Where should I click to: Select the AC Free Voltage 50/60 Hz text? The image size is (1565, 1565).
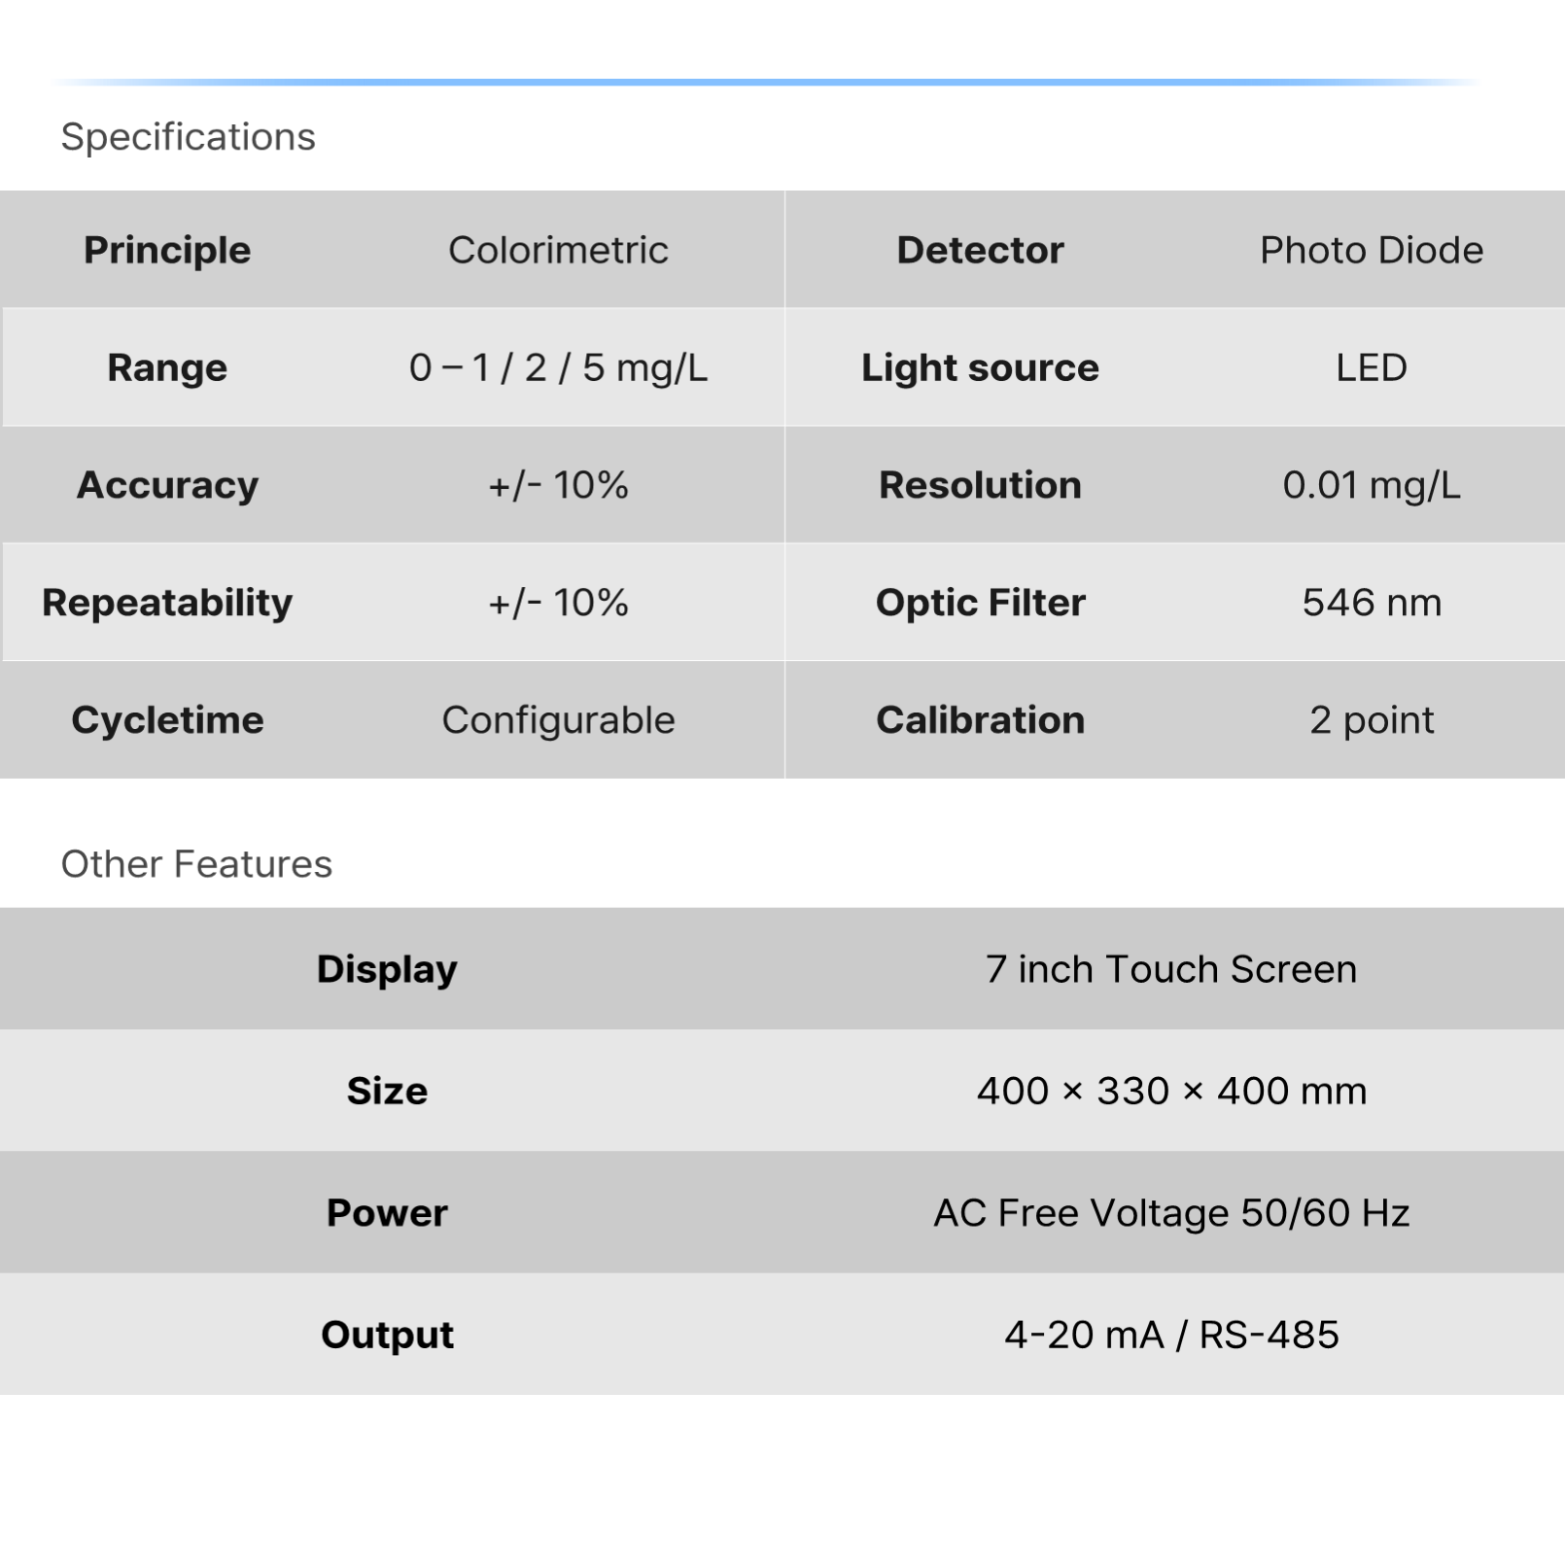click(x=1170, y=1213)
